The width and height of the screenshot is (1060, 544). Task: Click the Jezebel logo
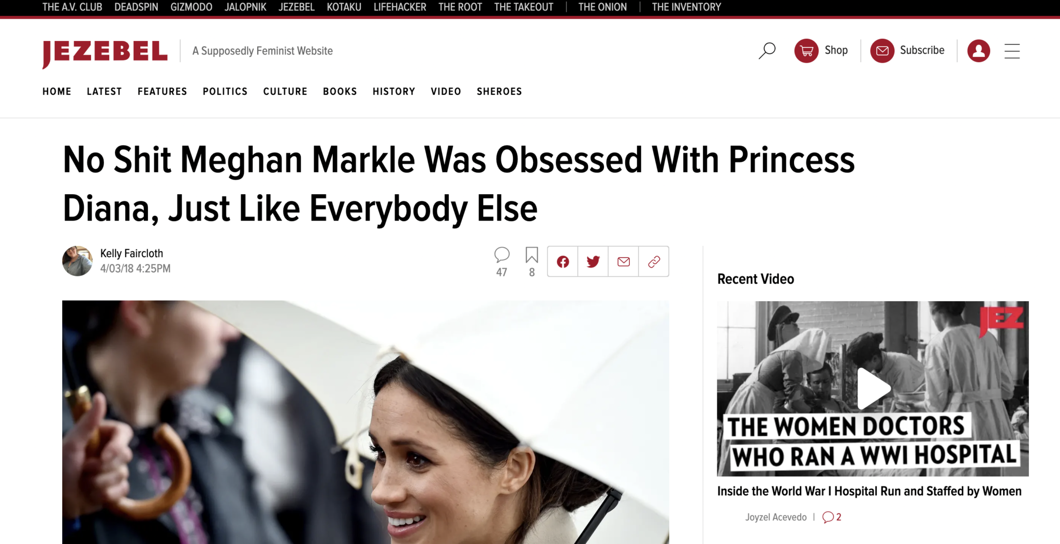click(x=105, y=52)
